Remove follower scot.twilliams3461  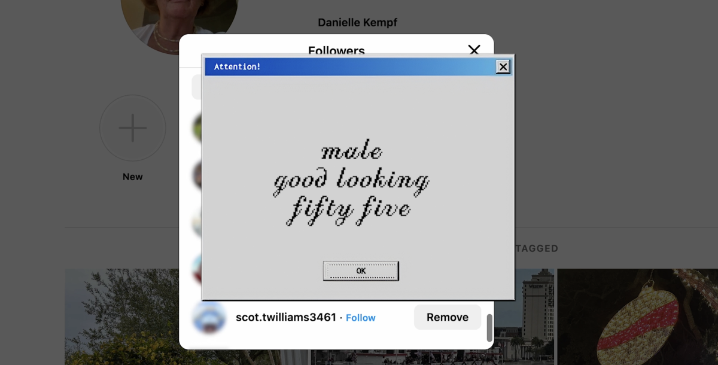pyautogui.click(x=447, y=317)
